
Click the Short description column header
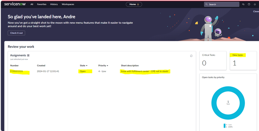[129, 65]
